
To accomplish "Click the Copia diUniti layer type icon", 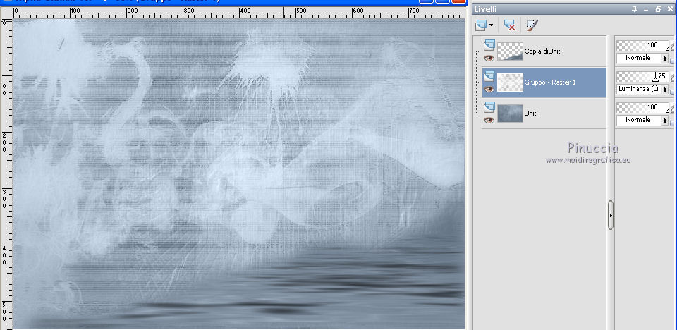I will tap(489, 45).
